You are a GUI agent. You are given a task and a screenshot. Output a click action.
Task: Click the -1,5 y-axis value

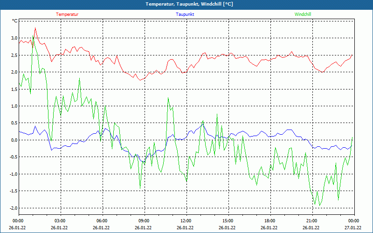(x=14, y=191)
